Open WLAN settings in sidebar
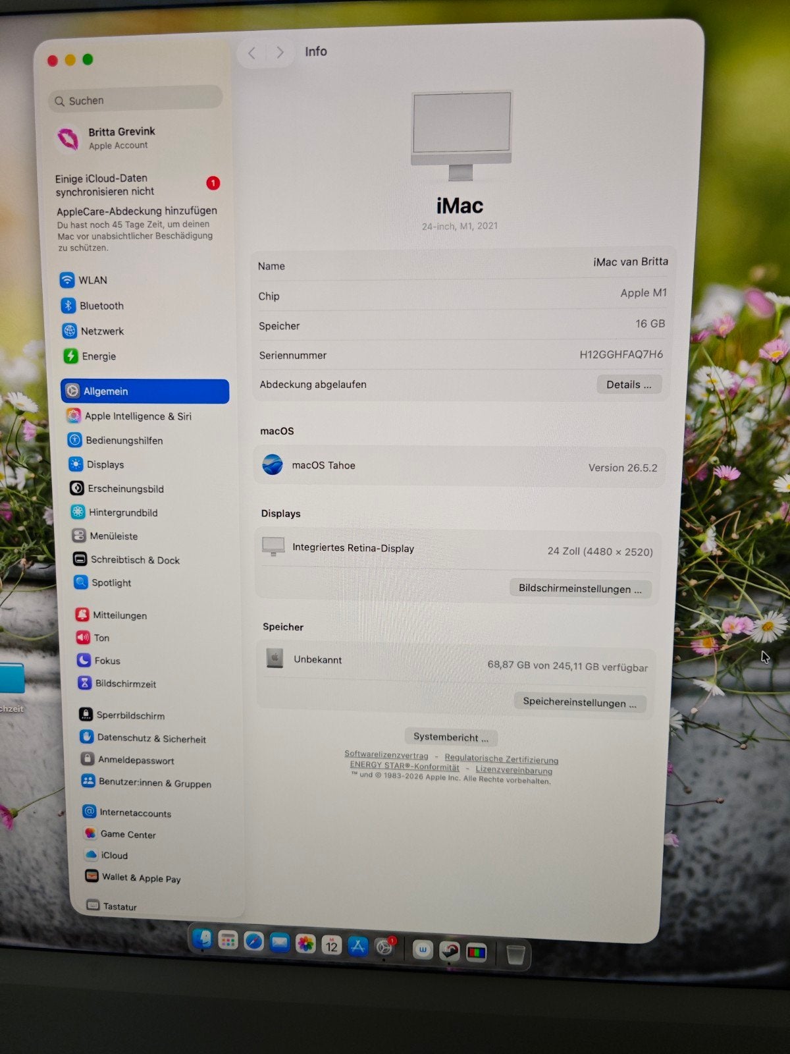This screenshot has width=790, height=1054. coord(84,280)
